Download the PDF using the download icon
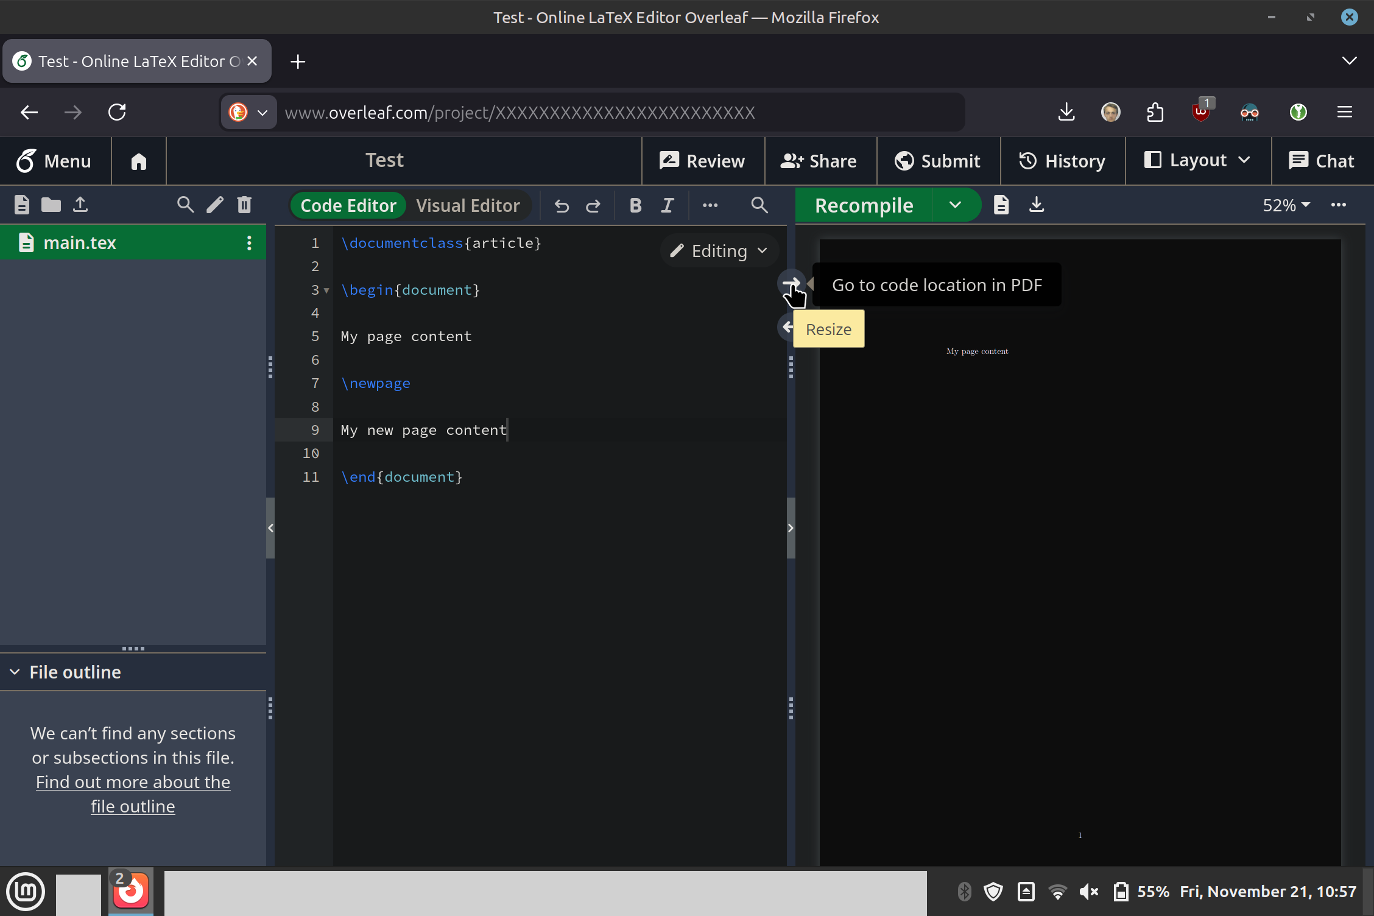 pos(1037,205)
